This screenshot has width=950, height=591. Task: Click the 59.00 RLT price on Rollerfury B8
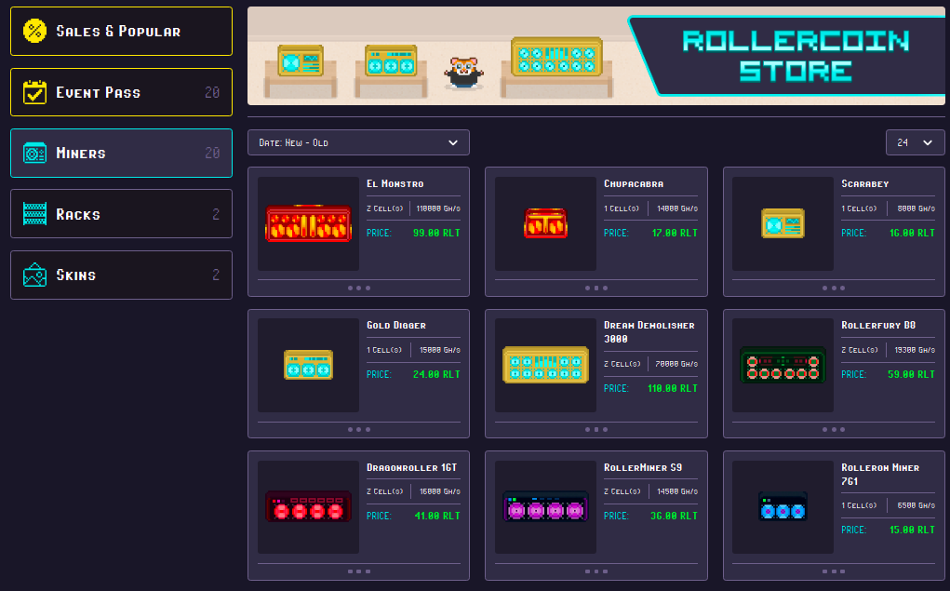click(911, 374)
